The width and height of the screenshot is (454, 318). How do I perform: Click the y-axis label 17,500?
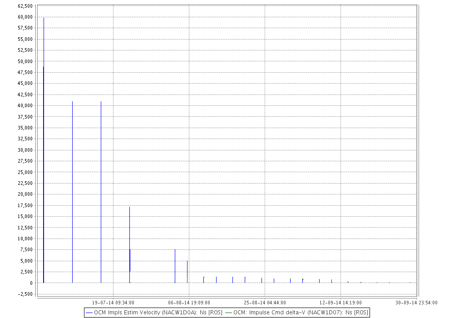25,205
